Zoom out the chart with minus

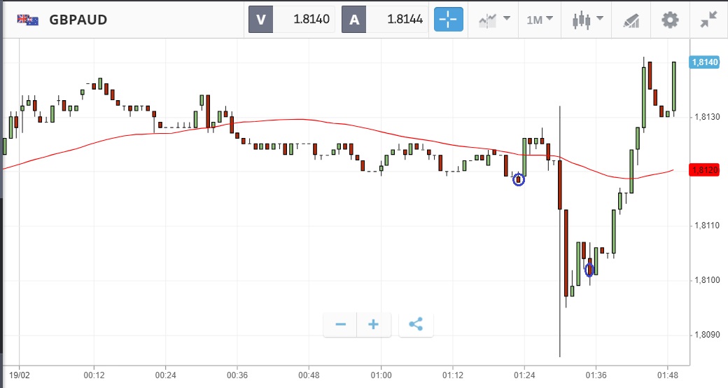coord(341,324)
